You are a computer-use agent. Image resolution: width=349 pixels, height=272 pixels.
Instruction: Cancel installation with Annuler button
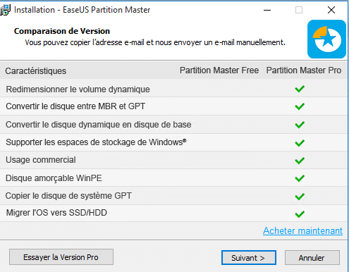click(x=312, y=258)
